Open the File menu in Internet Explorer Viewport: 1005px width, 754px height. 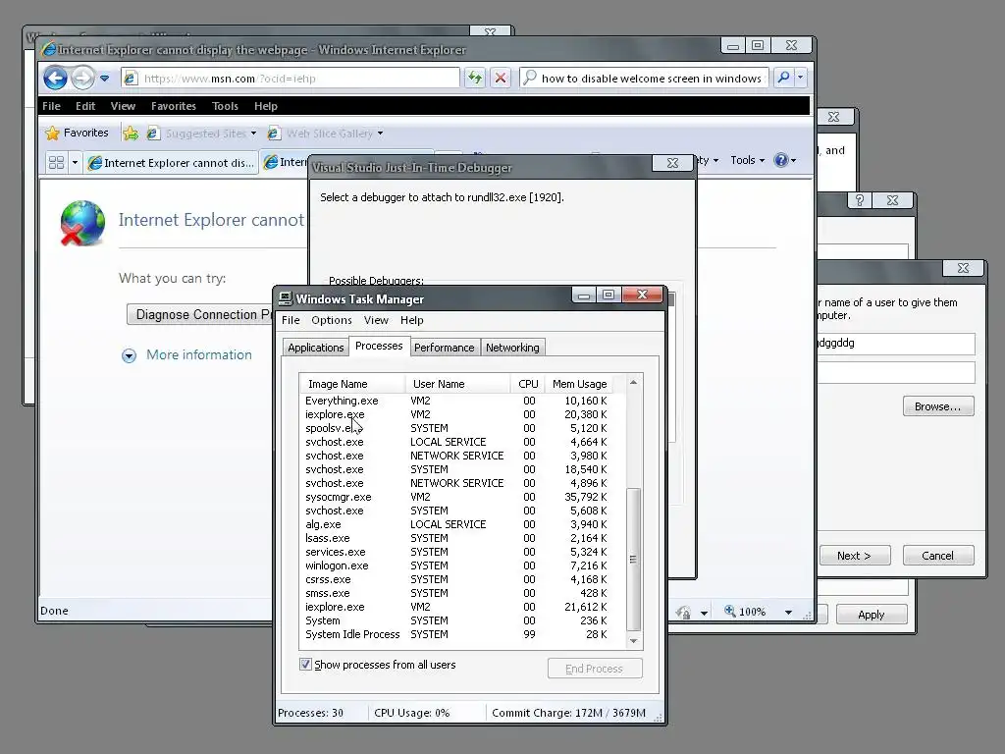click(51, 106)
